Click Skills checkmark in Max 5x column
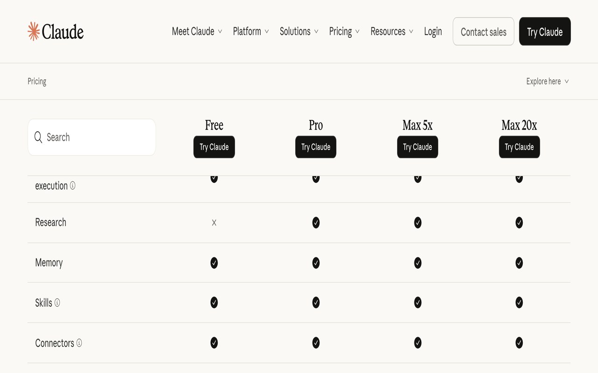 [x=418, y=303]
